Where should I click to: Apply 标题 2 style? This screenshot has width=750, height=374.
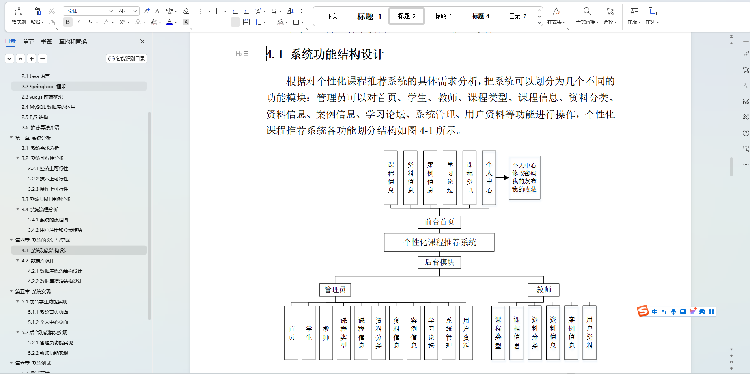[x=407, y=16]
